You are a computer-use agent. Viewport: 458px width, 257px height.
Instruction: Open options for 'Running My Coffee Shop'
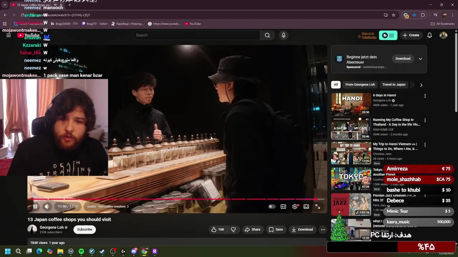(425, 121)
